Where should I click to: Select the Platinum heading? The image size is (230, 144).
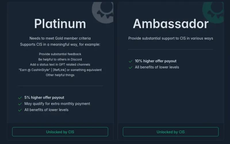[60, 24]
